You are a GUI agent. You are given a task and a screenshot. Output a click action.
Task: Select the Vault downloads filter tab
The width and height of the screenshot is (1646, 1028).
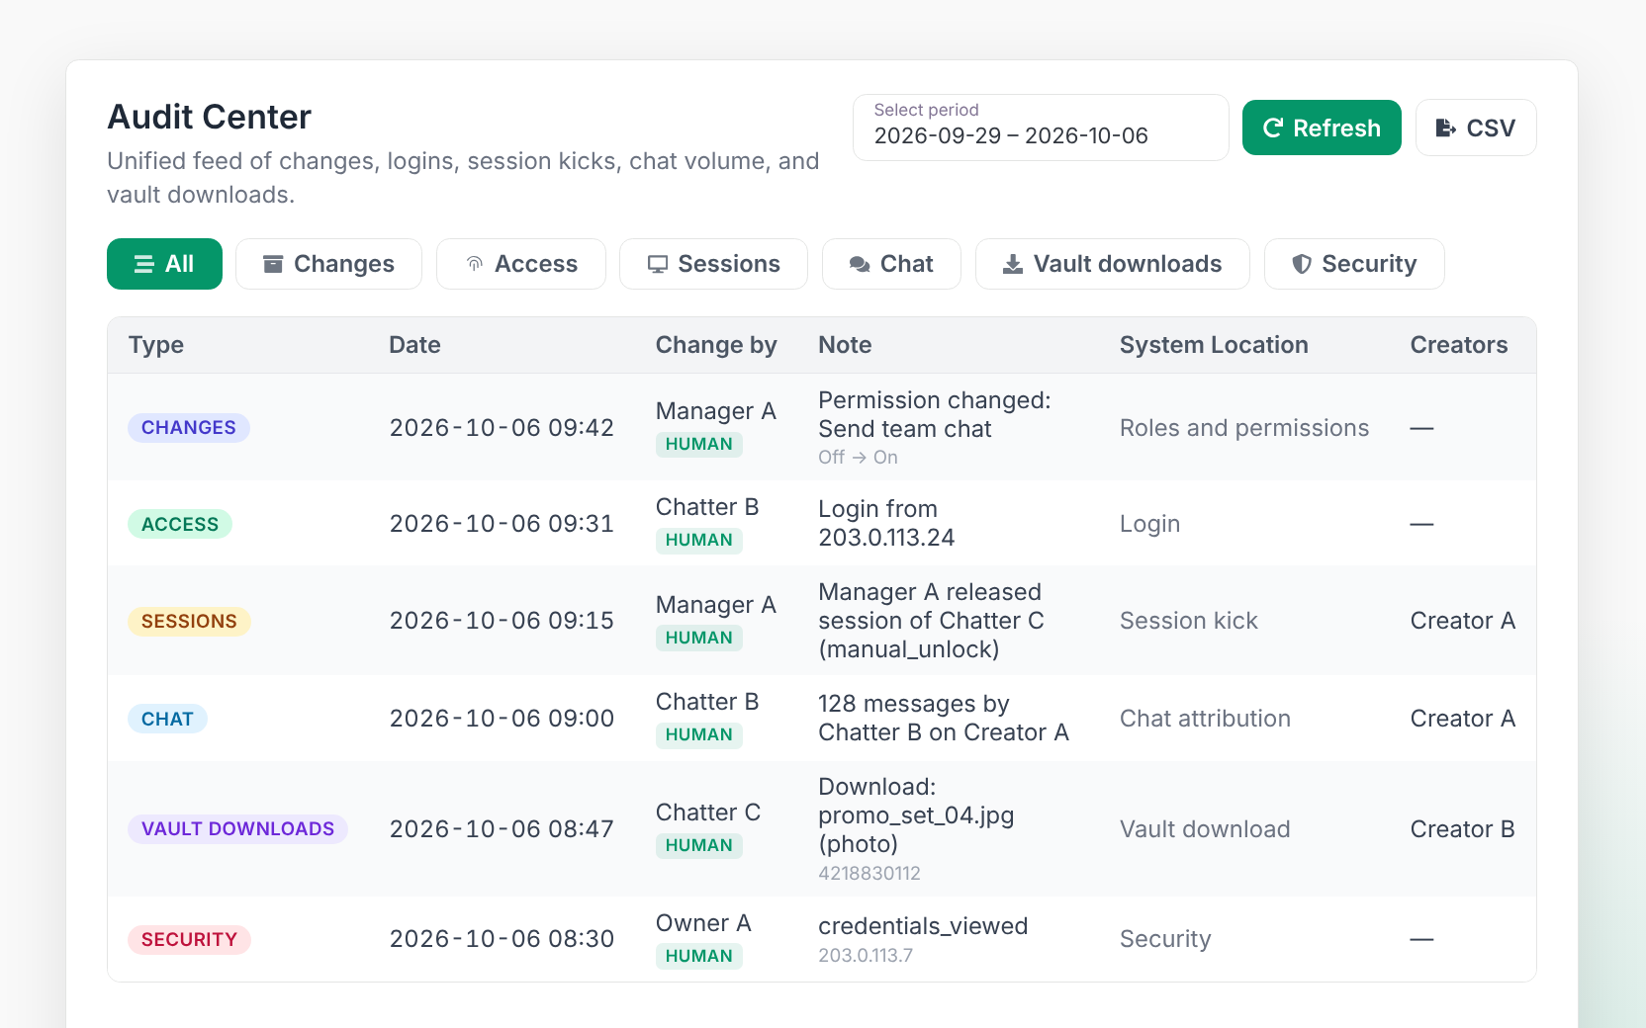point(1113,264)
